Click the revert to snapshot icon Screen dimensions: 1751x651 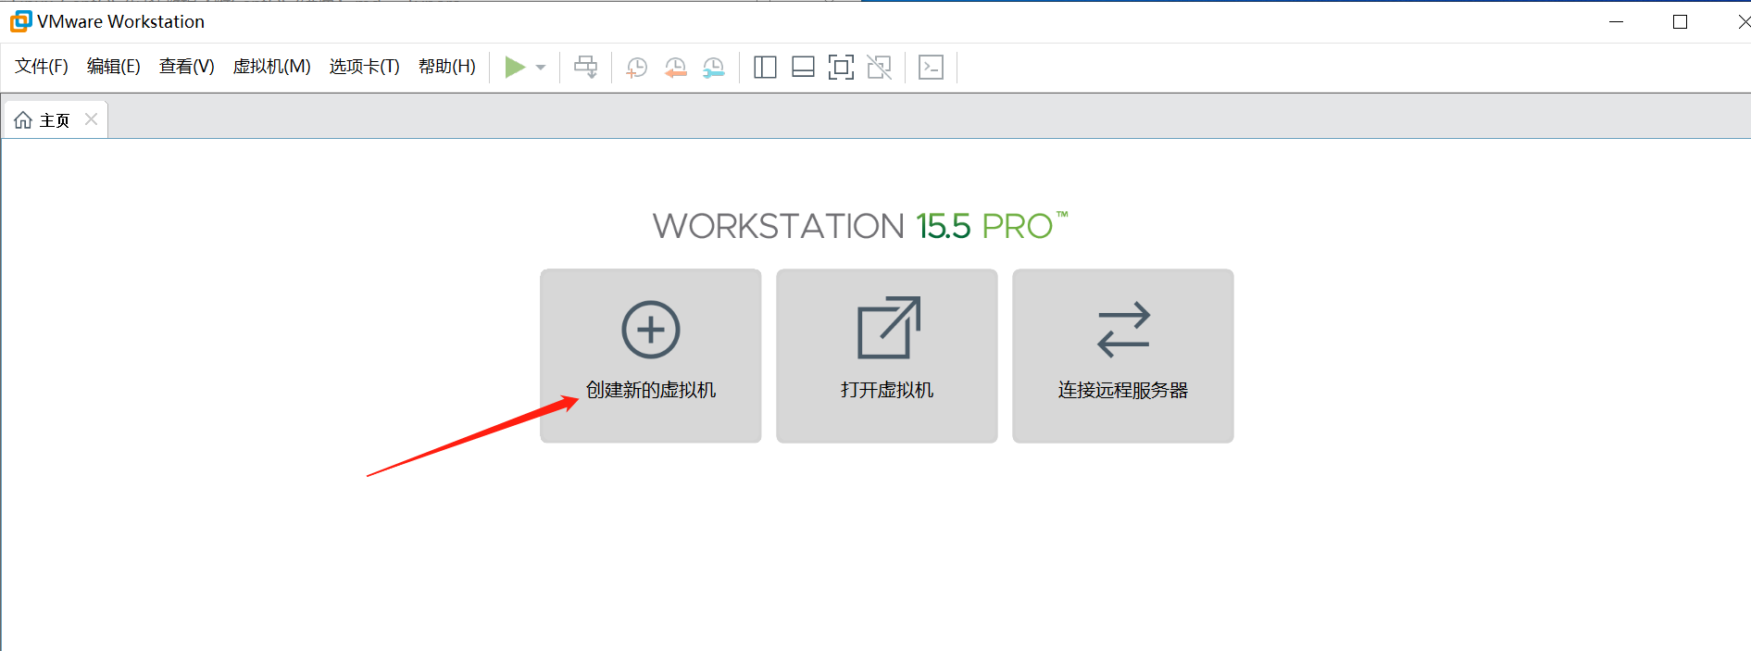pyautogui.click(x=675, y=68)
